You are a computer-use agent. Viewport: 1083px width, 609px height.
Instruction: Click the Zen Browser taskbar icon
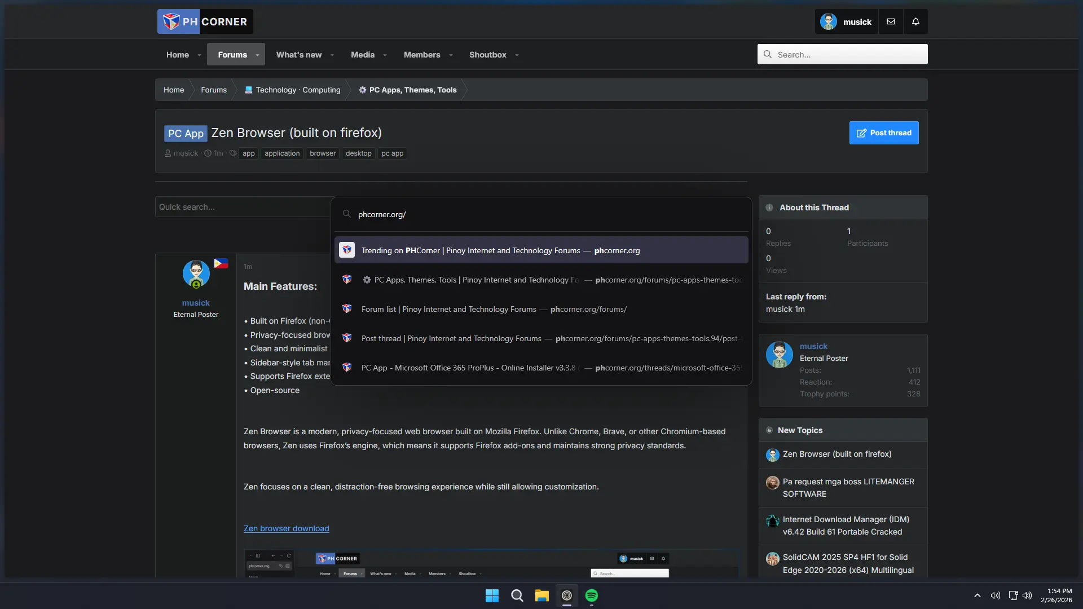coord(567,595)
